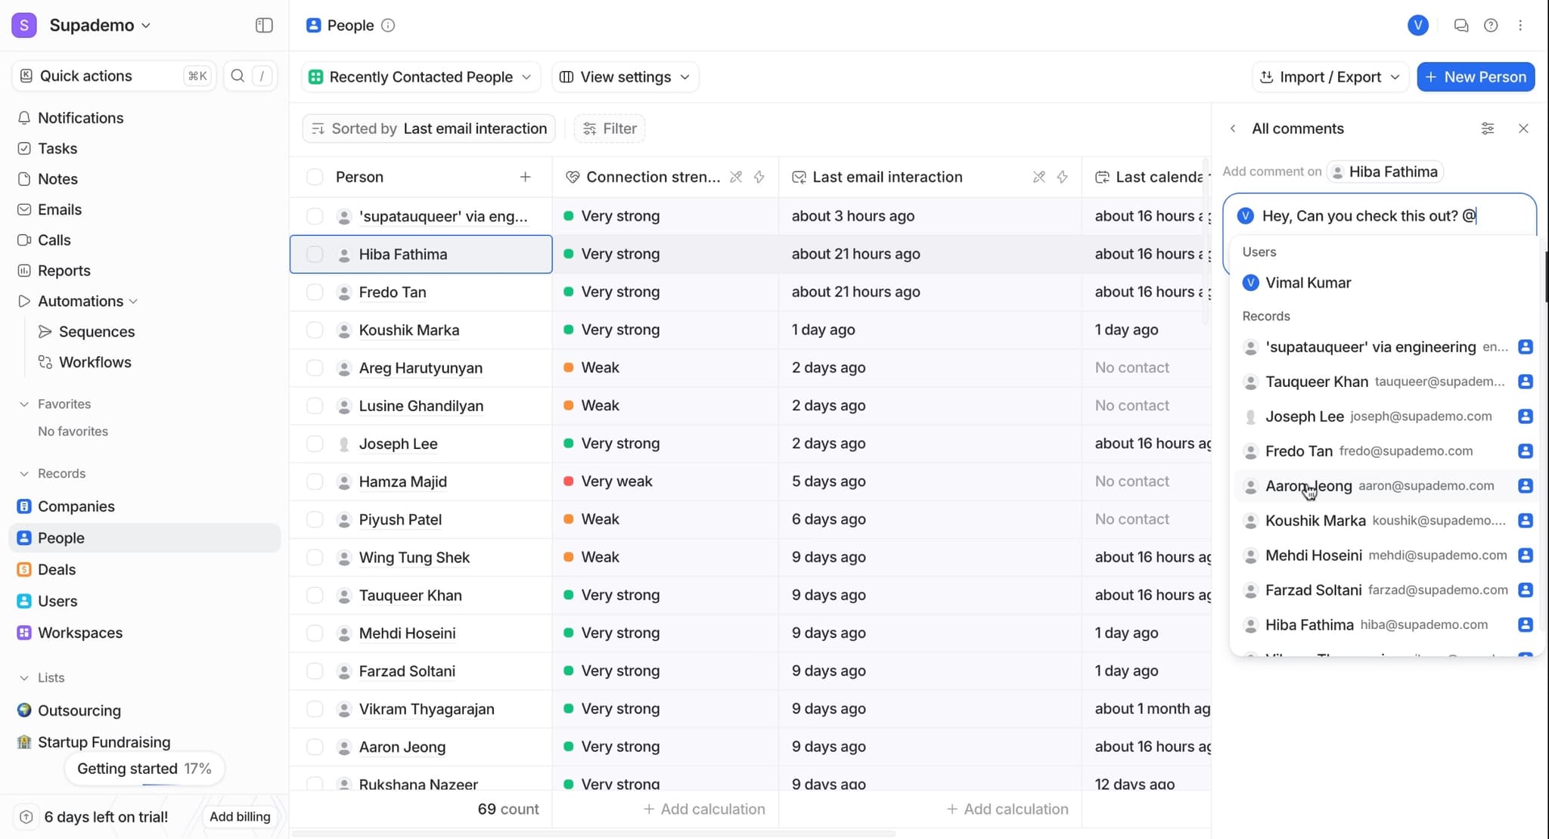The height and width of the screenshot is (839, 1549).
Task: Open Recently Contacted People view dropdown
Action: pos(421,77)
